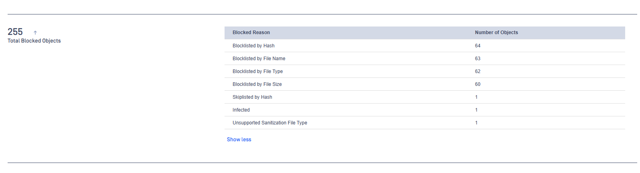The width and height of the screenshot is (640, 173).
Task: Click the Total Blocked Objects label
Action: pos(34,41)
